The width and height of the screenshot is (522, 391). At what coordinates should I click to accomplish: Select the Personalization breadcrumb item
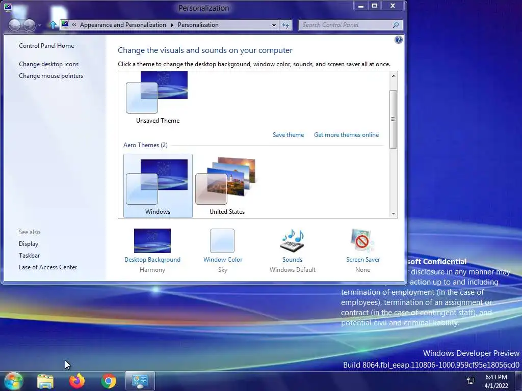[198, 25]
